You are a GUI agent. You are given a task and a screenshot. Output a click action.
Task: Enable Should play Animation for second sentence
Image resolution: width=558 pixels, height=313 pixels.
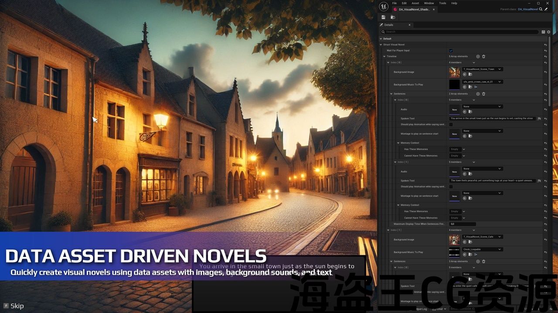451,187
